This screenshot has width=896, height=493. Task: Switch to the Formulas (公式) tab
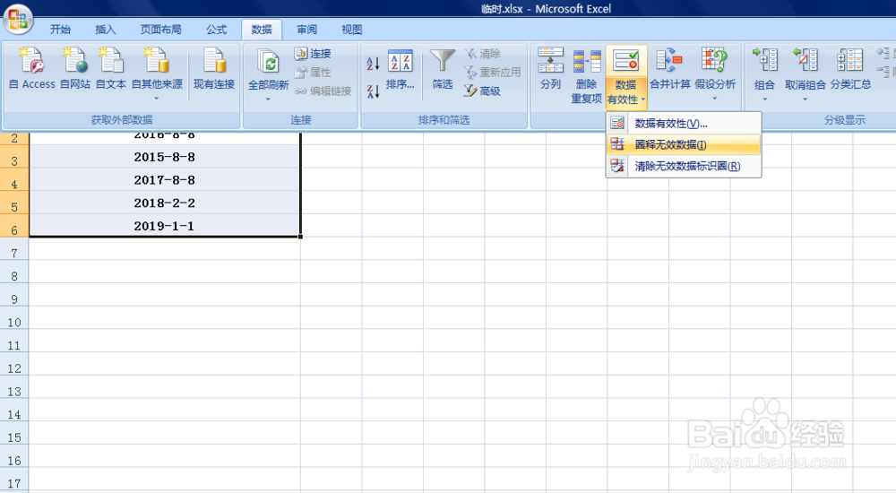216,30
